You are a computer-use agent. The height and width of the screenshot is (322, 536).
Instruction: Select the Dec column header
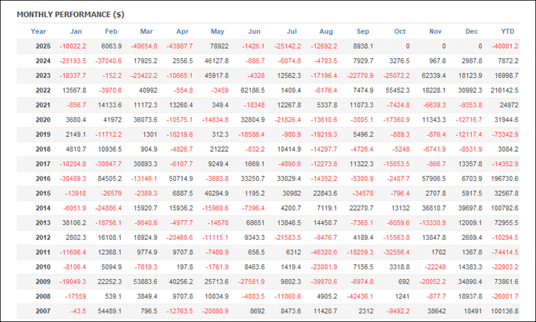(472, 32)
